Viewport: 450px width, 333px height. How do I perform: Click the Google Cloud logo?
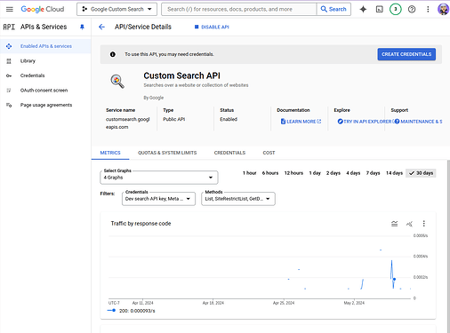click(x=43, y=9)
